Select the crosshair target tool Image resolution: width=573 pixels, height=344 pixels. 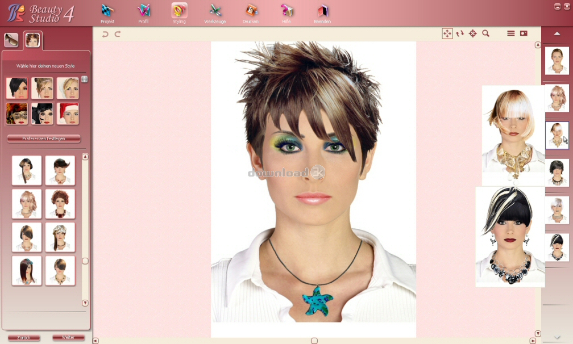473,33
